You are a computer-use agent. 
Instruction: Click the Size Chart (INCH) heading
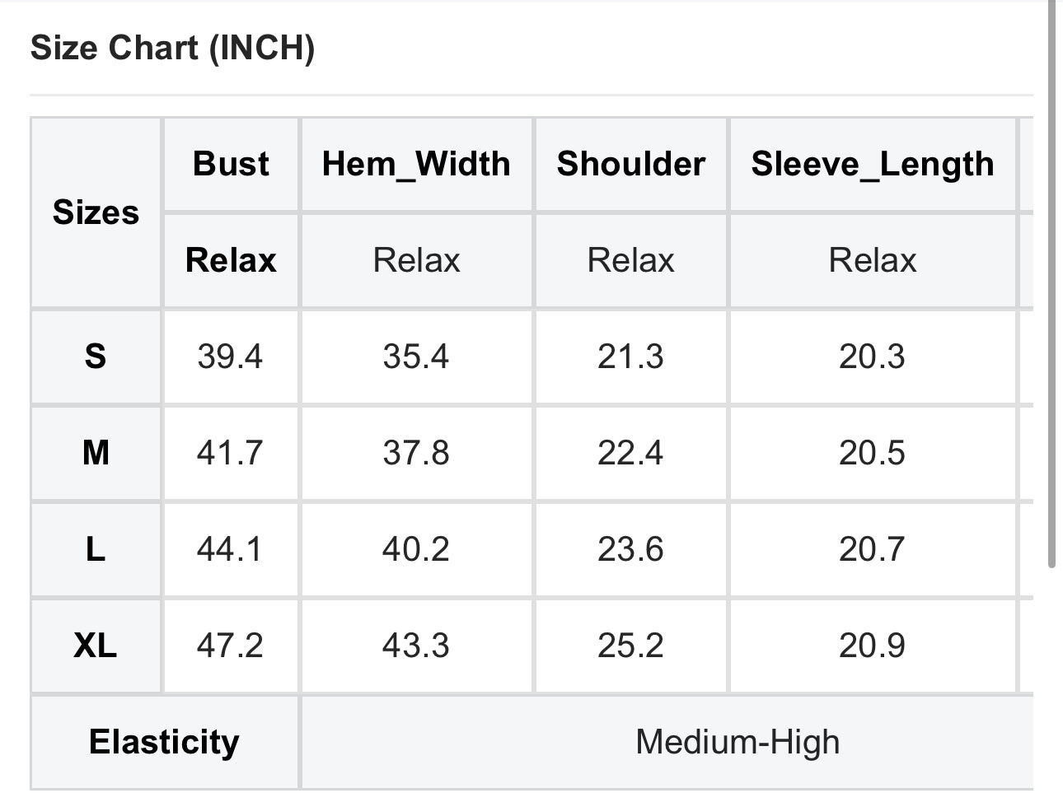(x=172, y=48)
